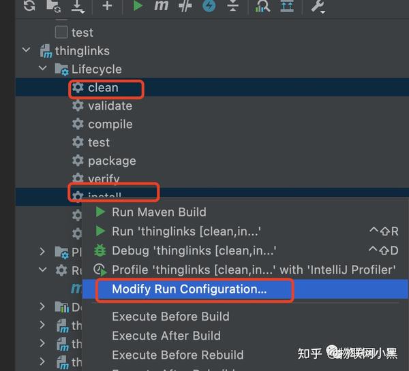Expand first collapsed 'th' module below Dependencies
Image resolution: width=409 pixels, height=371 pixels.
pyautogui.click(x=42, y=325)
